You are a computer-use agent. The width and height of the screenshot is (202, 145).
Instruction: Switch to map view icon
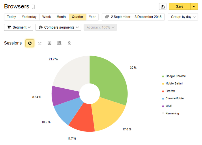(69, 43)
